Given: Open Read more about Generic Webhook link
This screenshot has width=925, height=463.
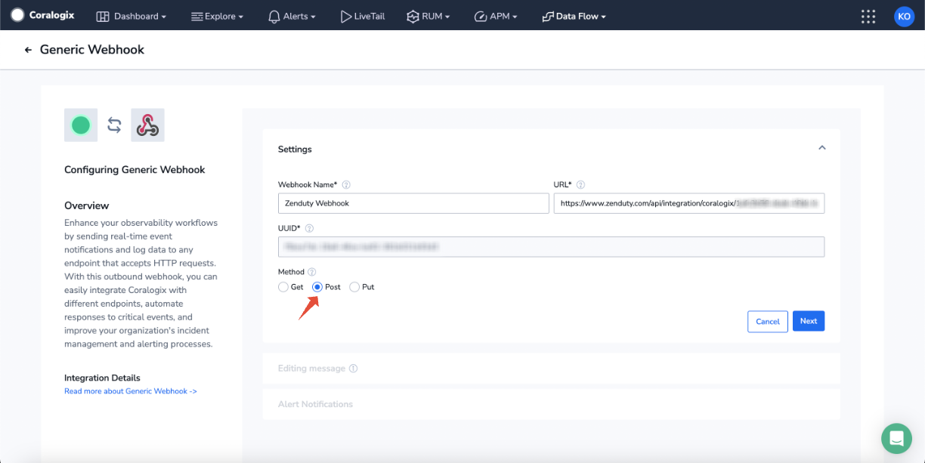Looking at the screenshot, I should [x=131, y=391].
